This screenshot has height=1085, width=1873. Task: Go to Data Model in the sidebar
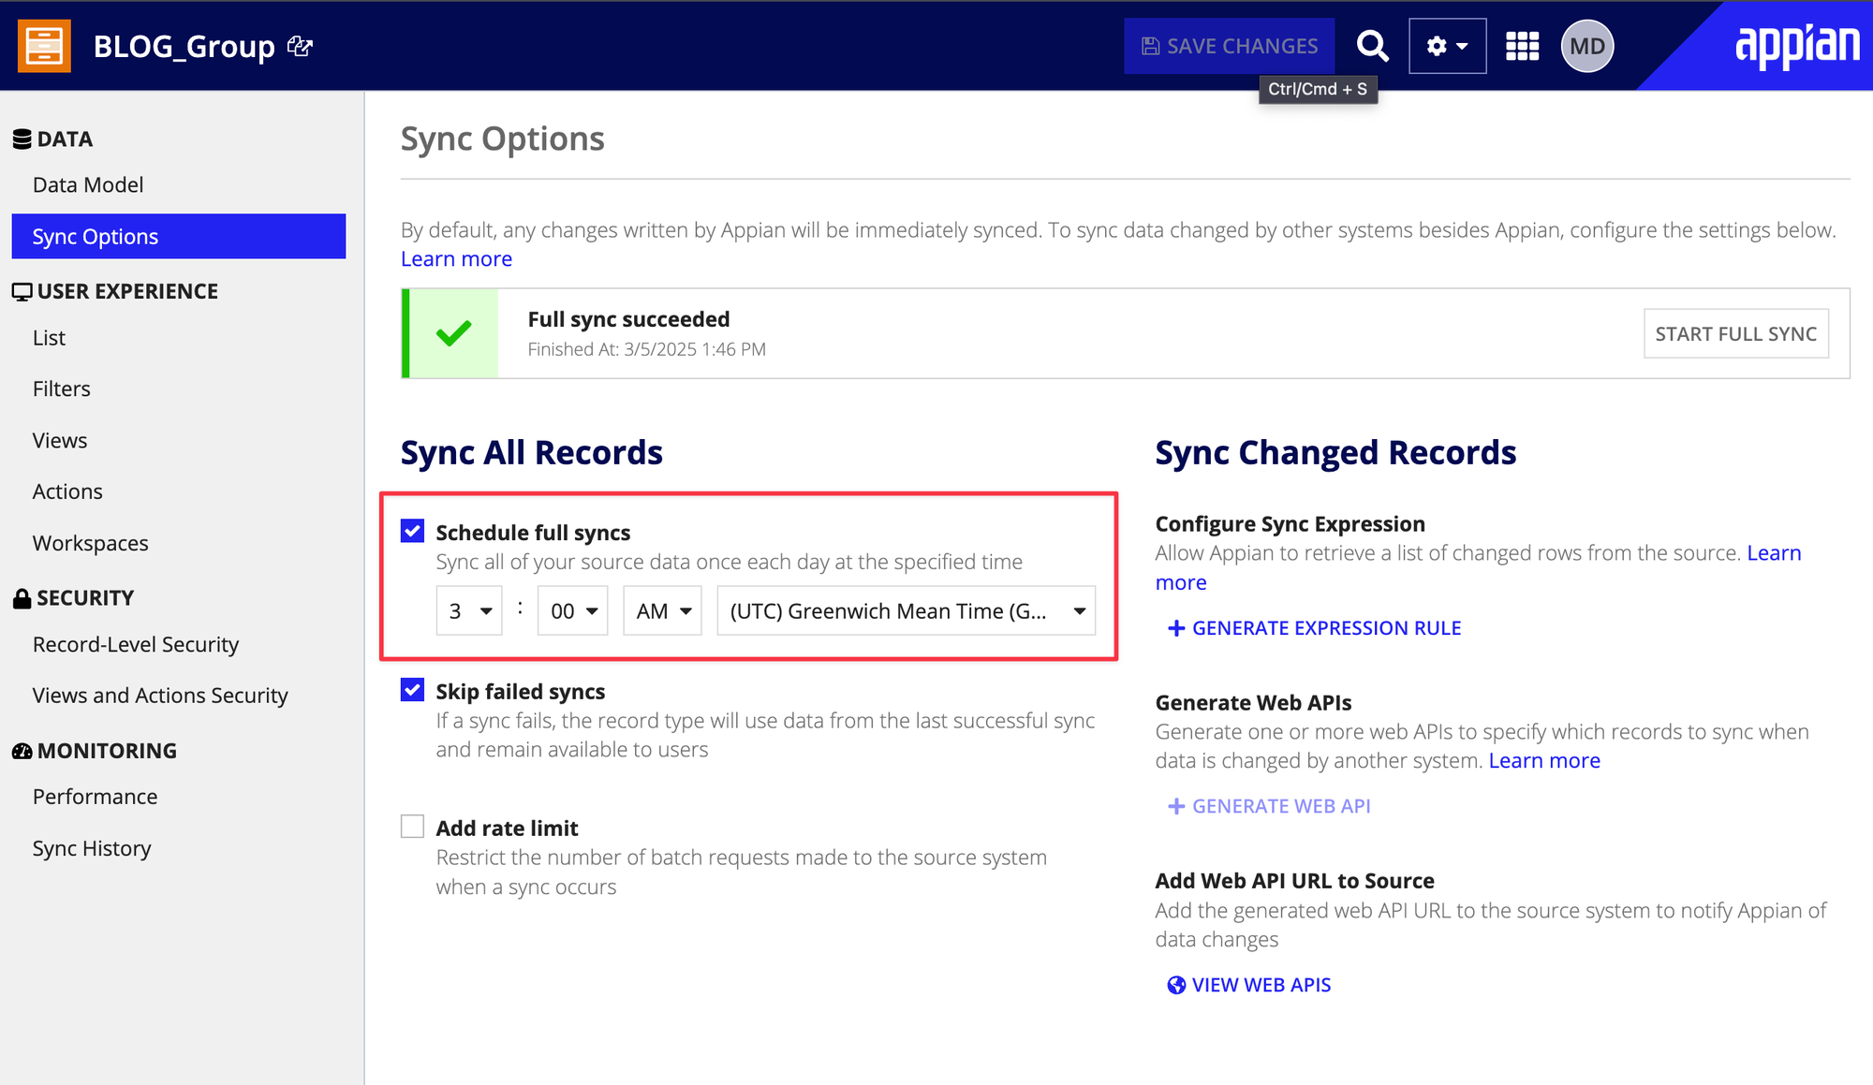coord(88,185)
